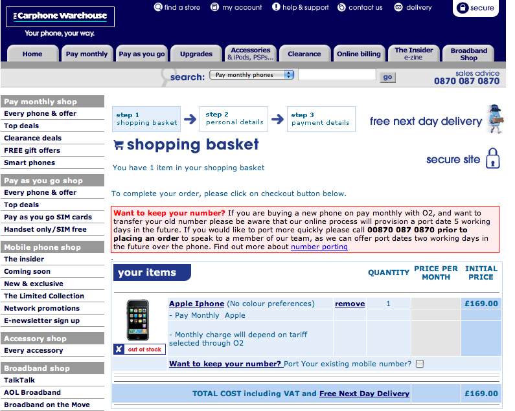Screen dimensions: 515x411
Task: Open the Apple Iphone product link
Action: click(197, 304)
